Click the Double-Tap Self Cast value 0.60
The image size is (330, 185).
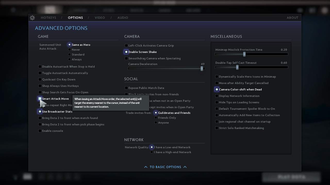tap(284, 63)
